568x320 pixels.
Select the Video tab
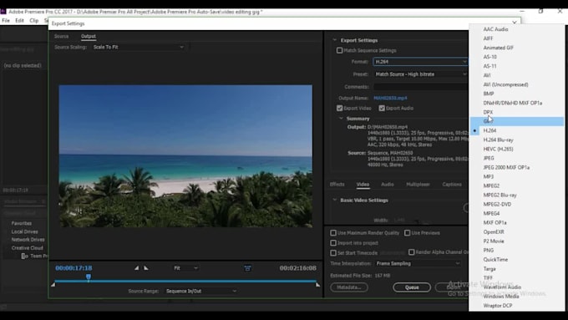[363, 185]
